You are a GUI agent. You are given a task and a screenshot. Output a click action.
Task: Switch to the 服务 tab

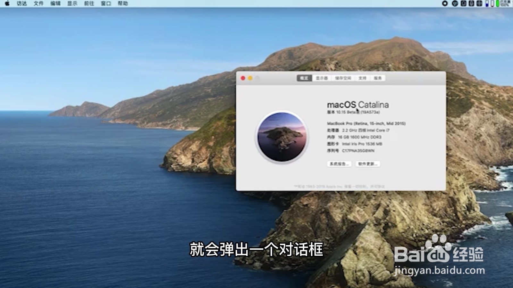[378, 78]
